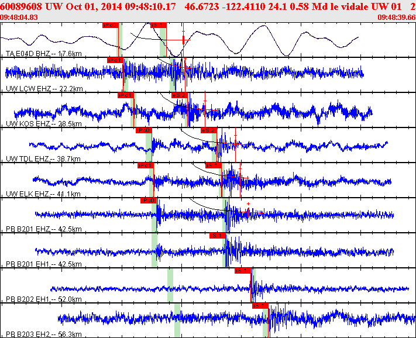Select the iS 1 pick marker on TA E04D

(159, 25)
